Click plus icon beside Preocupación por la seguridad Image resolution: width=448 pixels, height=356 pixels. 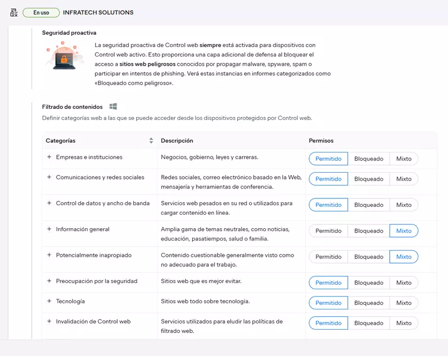pos(49,281)
